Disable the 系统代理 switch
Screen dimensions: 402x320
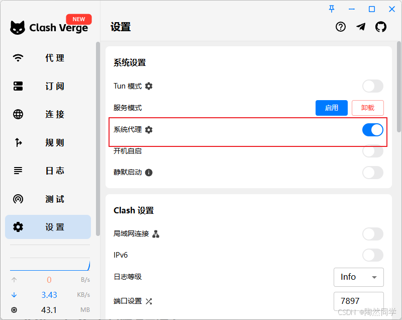point(373,130)
